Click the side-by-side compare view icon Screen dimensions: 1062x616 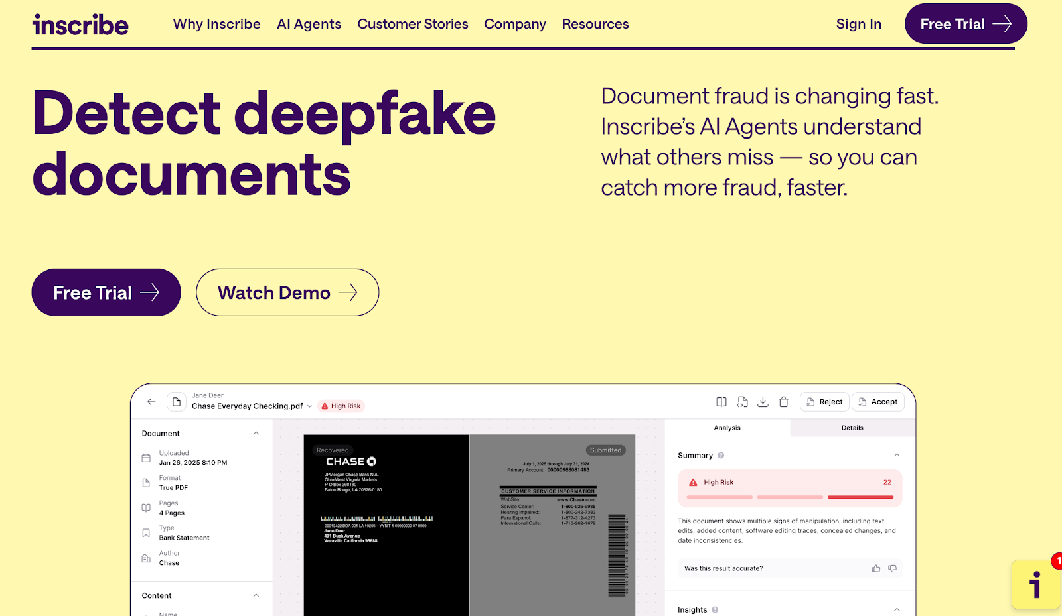(721, 402)
